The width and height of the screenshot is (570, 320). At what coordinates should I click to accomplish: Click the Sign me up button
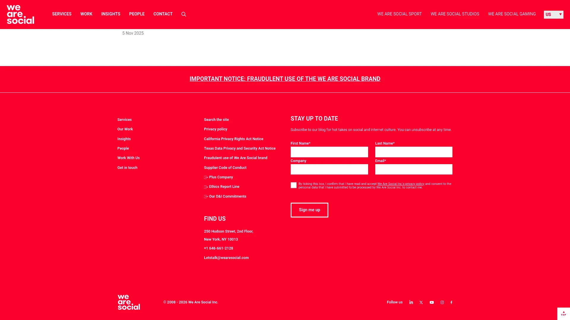(x=309, y=210)
